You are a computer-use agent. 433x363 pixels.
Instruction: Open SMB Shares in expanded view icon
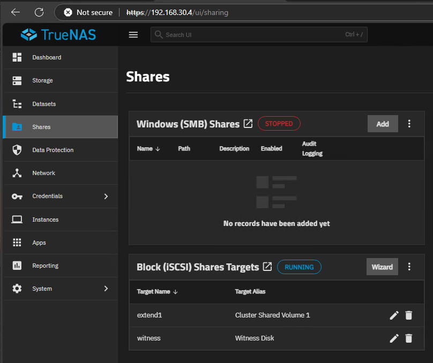click(x=248, y=124)
